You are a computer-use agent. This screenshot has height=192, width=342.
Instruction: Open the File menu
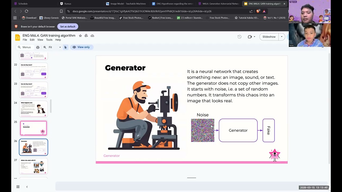(25, 40)
